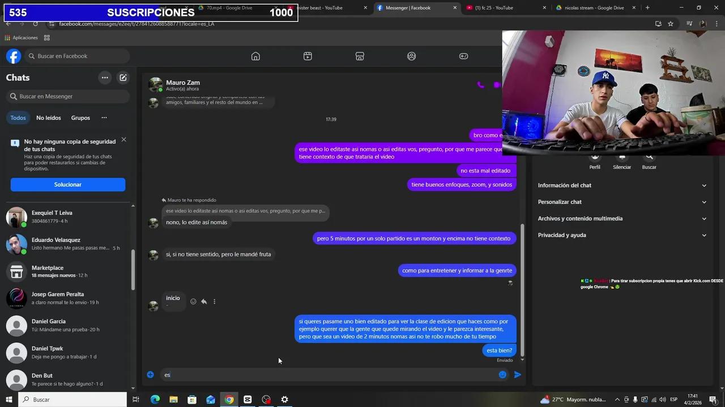Viewport: 725px width, 407px height.
Task: Switch to nicolas stream - Google Drive tab
Action: coord(596,8)
